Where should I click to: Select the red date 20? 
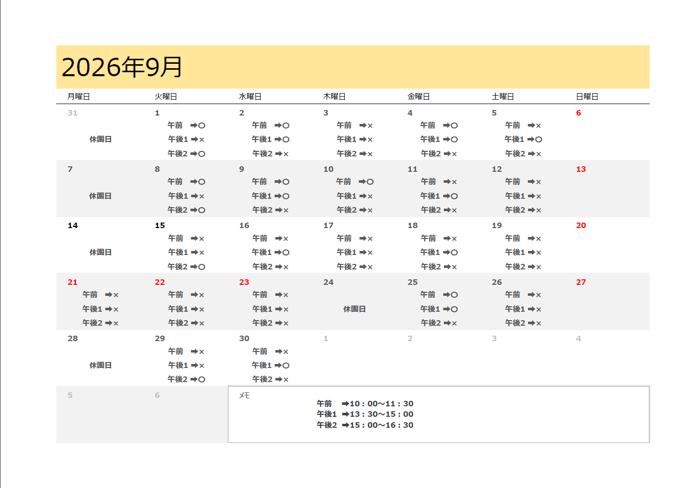point(581,226)
